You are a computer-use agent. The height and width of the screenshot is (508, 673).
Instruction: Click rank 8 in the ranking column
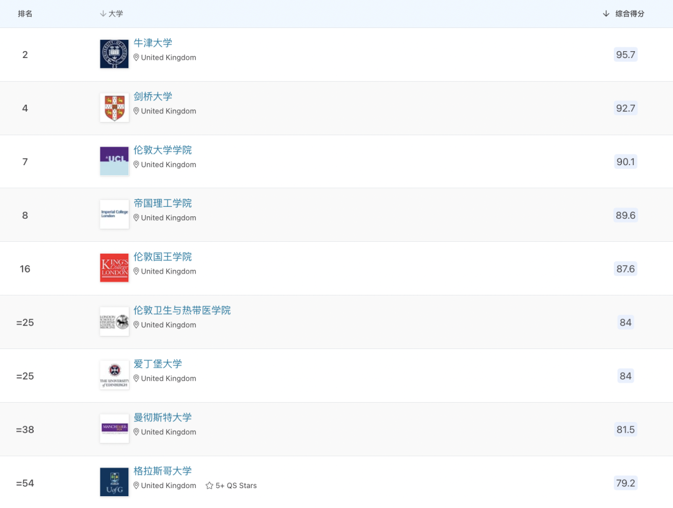[25, 215]
